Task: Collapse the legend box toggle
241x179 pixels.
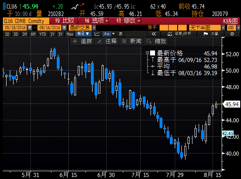Action: (x=147, y=53)
